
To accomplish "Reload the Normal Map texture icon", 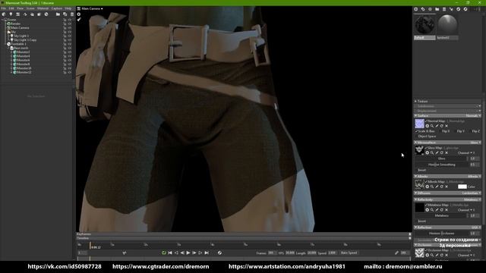I will [x=442, y=126].
